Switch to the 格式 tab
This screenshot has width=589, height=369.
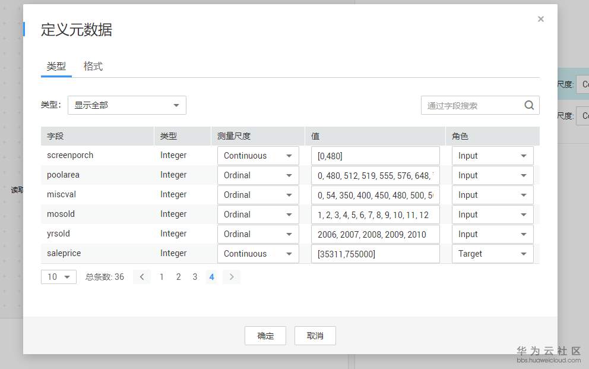click(93, 67)
